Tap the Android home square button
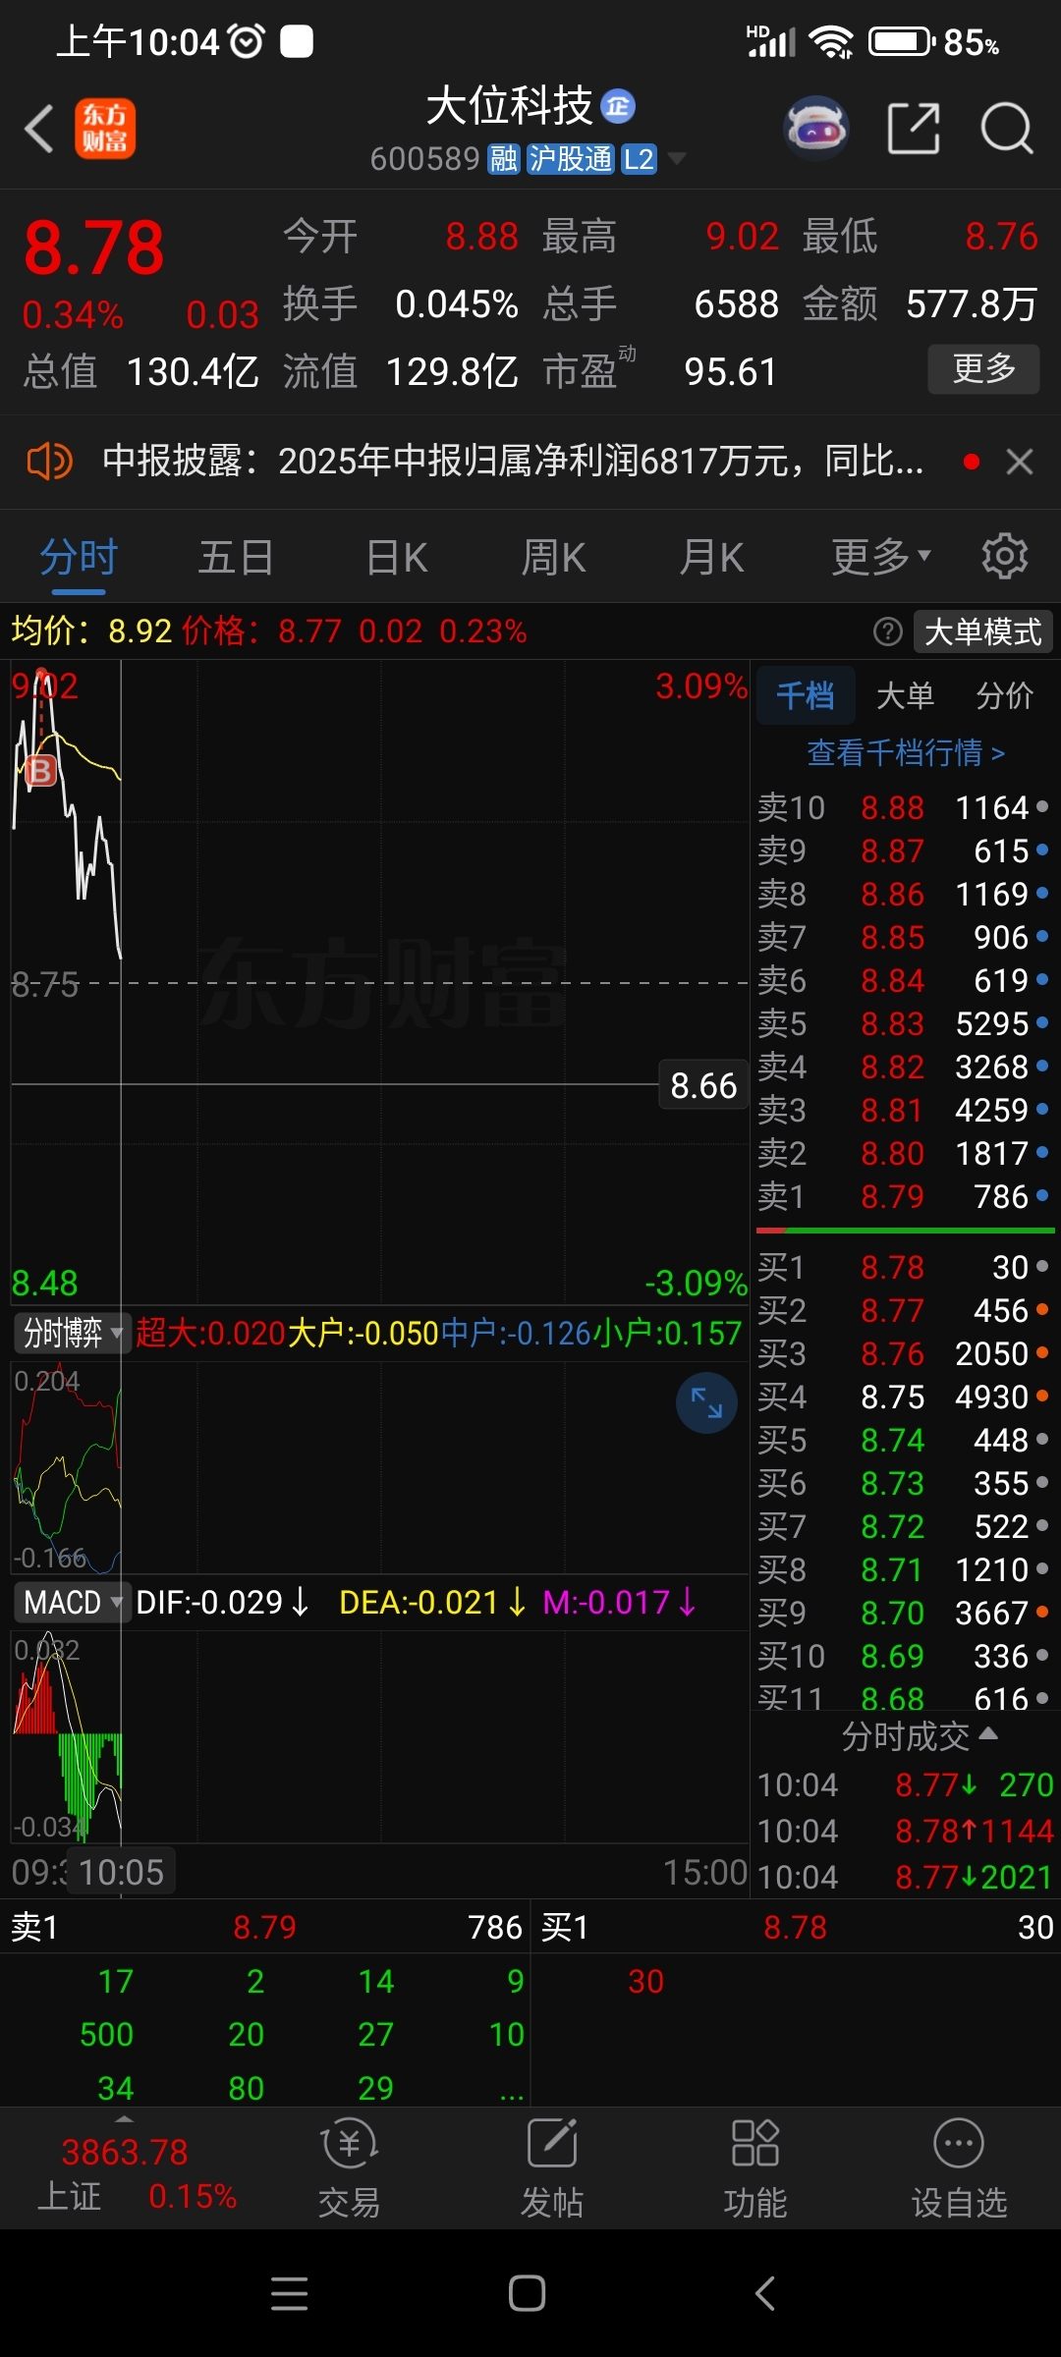The height and width of the screenshot is (2357, 1061). (528, 2293)
